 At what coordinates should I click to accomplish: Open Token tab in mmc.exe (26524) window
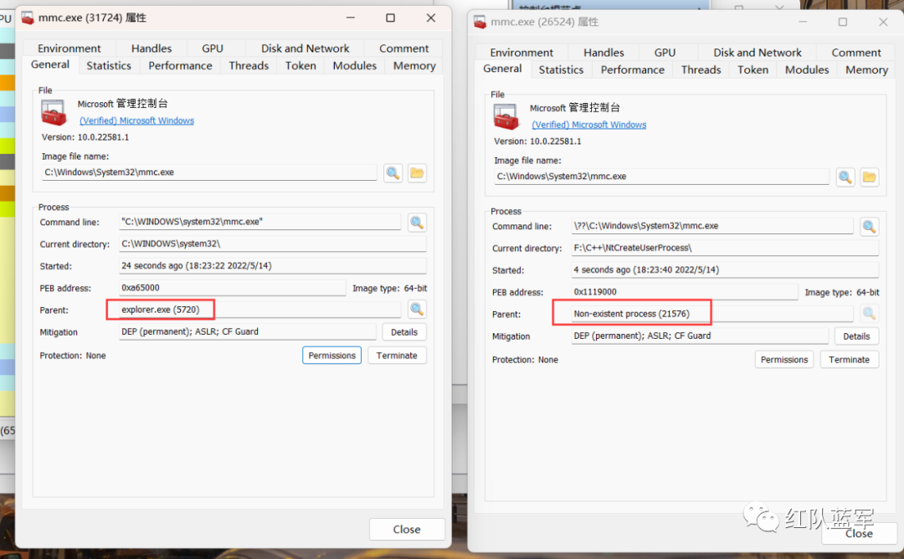[753, 69]
